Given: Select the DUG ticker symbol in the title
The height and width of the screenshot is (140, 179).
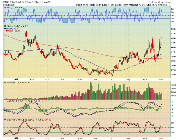Looking at the screenshot, I should [x=6, y=2].
